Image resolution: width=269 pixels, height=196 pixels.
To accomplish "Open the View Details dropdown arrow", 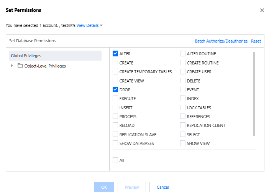I will point(101,26).
